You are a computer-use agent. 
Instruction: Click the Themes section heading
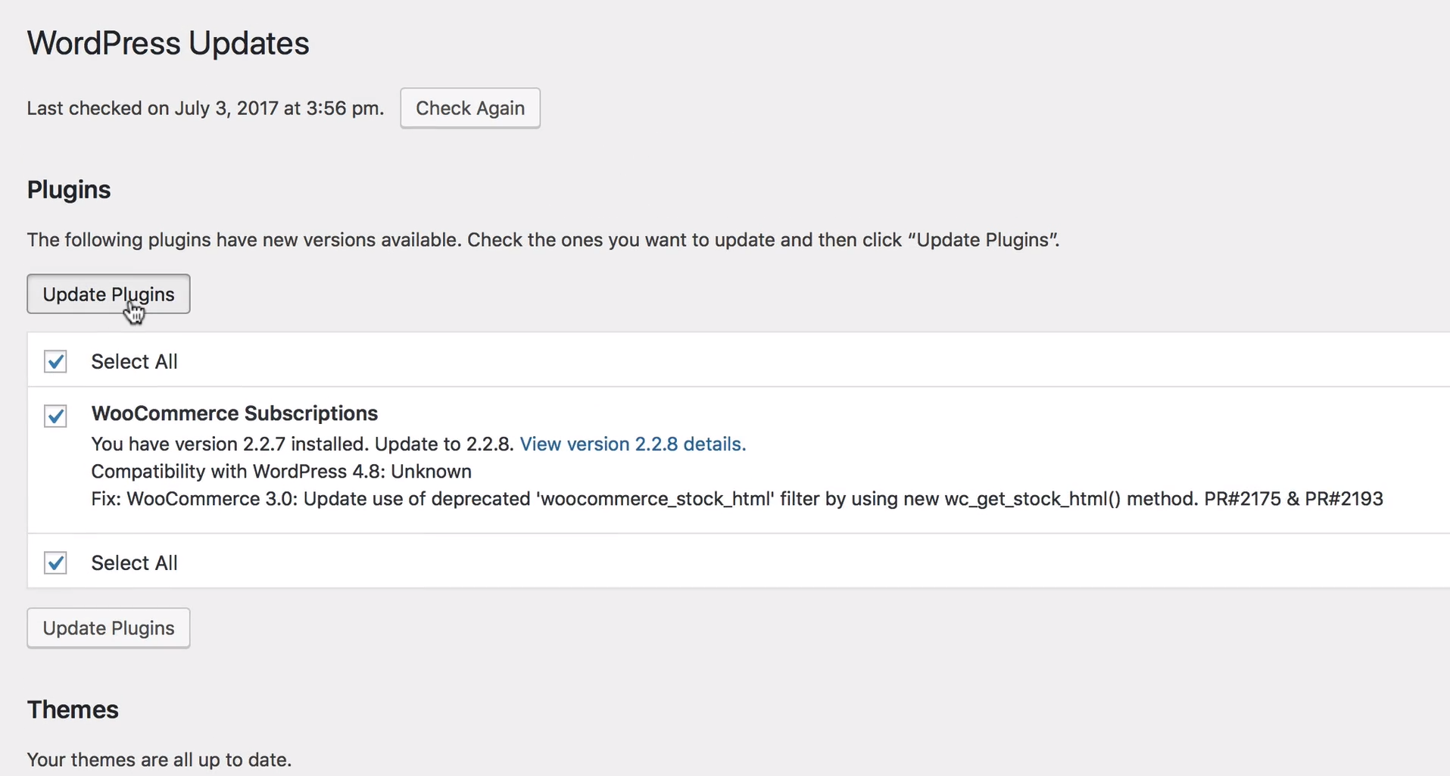(x=73, y=710)
